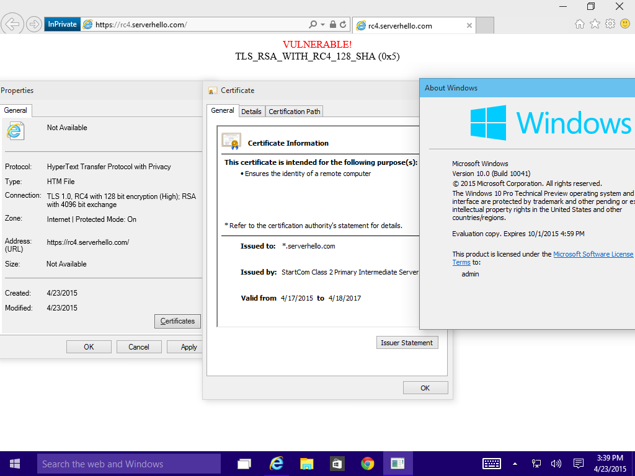Click the browser Forward arrow button
This screenshot has height=476, width=635.
click(33, 24)
